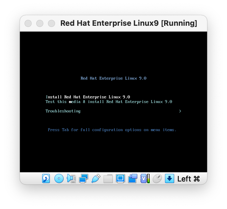Open the CPU virtualization status icon
This screenshot has width=227, height=209.
tap(145, 179)
